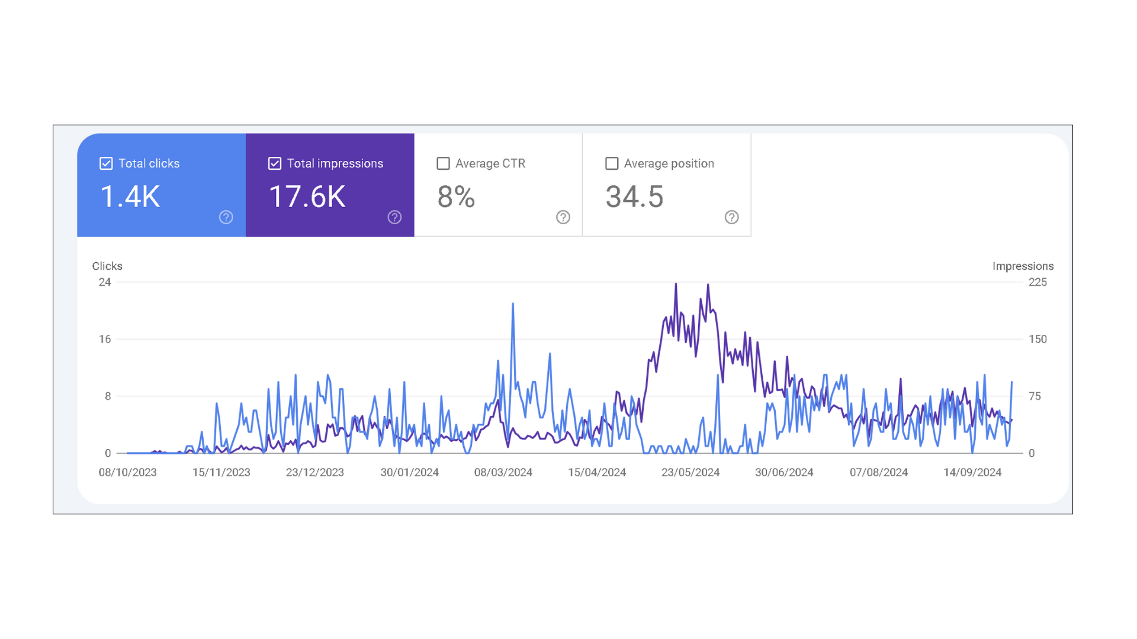
Task: Click the 8% average CTR value
Action: coord(456,196)
